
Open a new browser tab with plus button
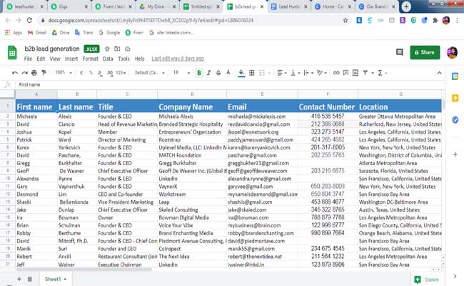point(406,6)
